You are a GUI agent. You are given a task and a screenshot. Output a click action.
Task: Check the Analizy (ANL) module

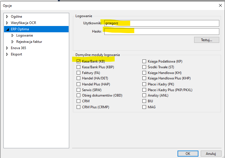click(x=144, y=95)
